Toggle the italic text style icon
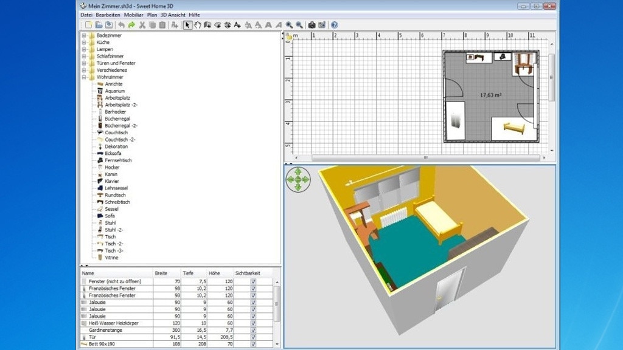The height and width of the screenshot is (350, 623). 279,25
